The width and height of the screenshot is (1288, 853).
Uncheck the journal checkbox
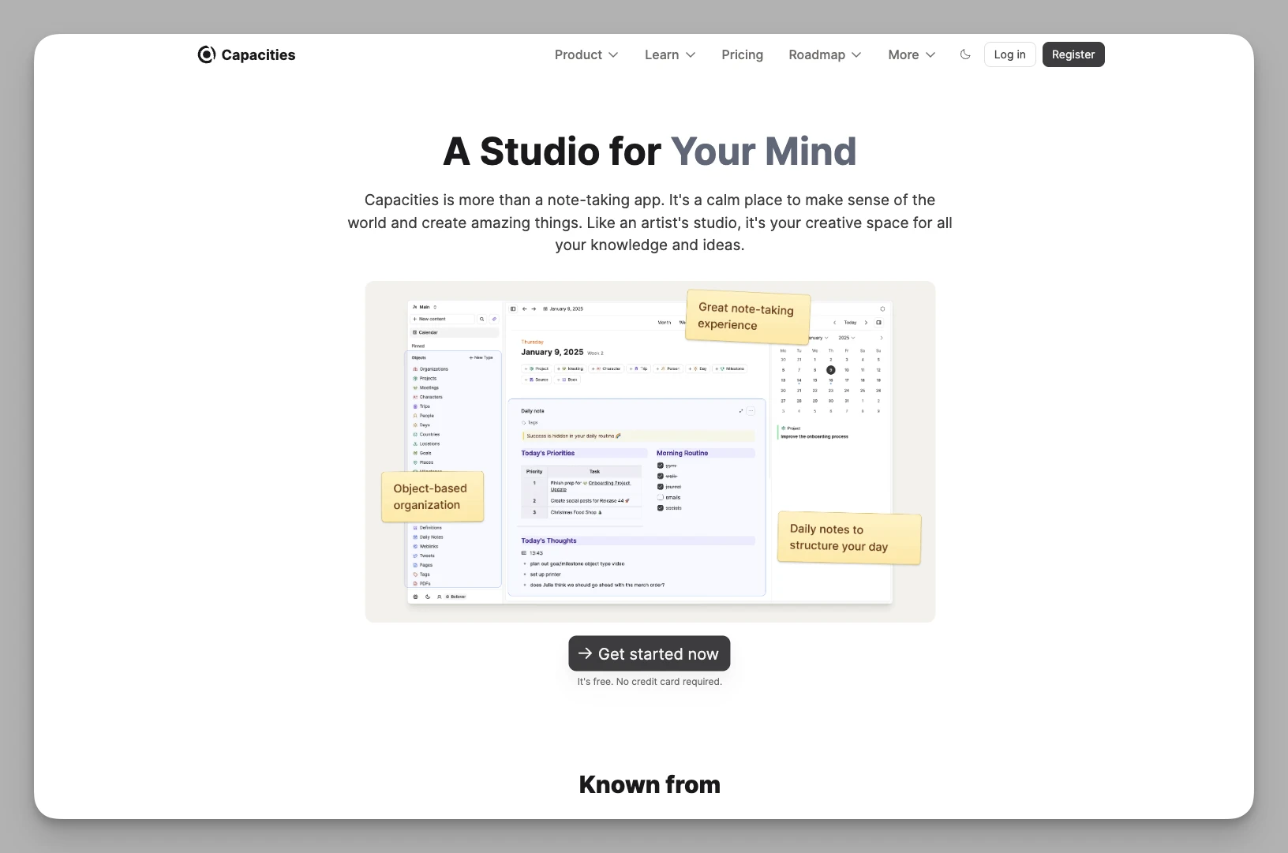tap(661, 487)
